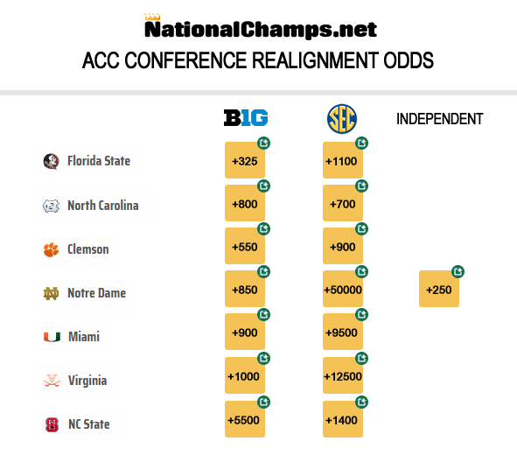This screenshot has height=476, width=517.
Task: Click the share icon on Florida State SEC +1100
Action: [361, 143]
